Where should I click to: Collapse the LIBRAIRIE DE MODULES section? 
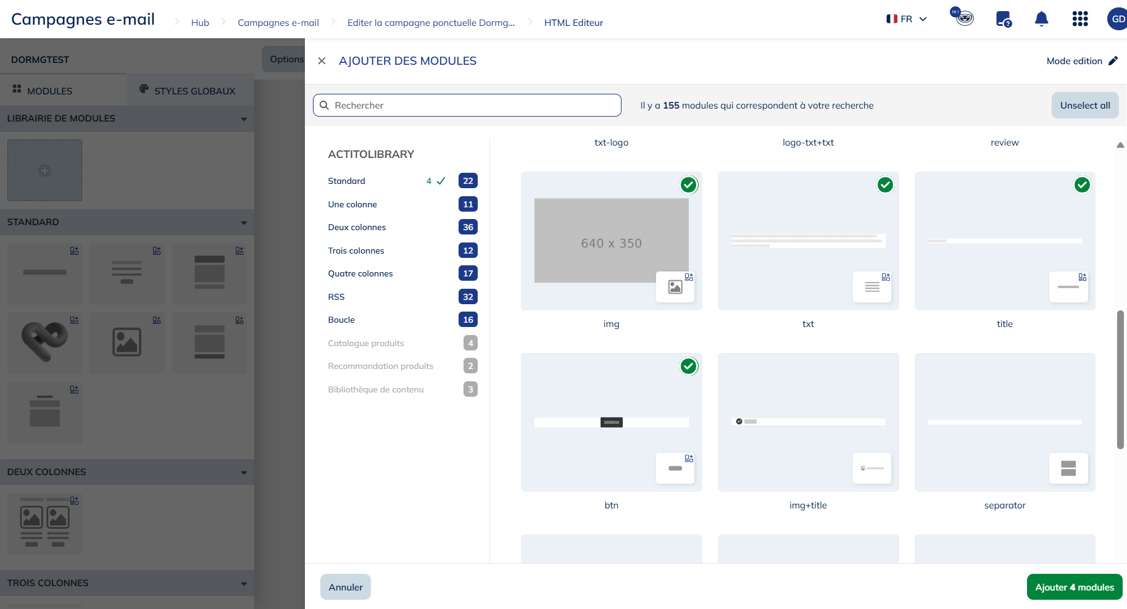pos(244,118)
